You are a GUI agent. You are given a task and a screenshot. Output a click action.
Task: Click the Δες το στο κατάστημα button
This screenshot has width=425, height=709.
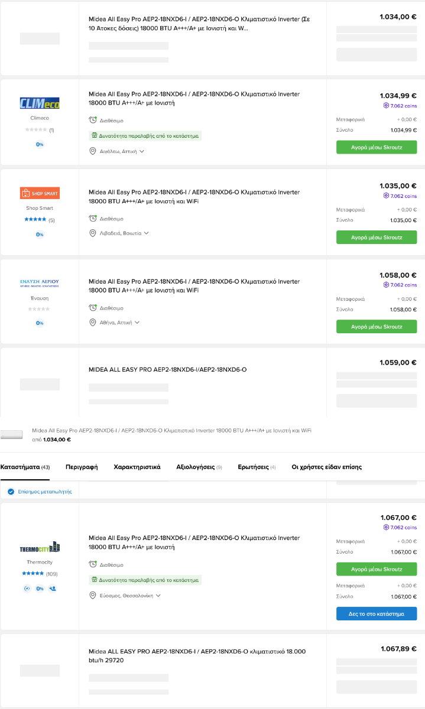click(x=377, y=614)
